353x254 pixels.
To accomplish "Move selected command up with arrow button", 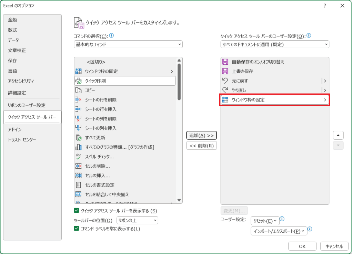I will point(338,135).
